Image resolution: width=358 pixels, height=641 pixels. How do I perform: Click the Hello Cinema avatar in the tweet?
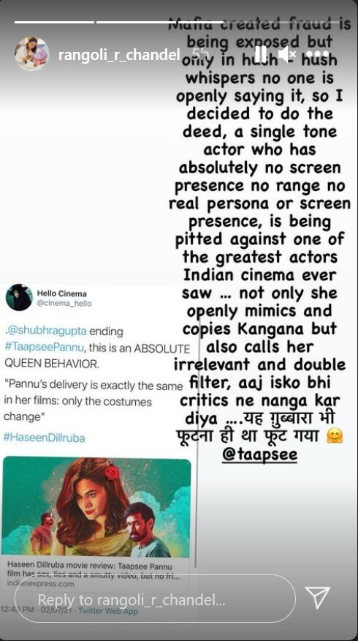coord(19,297)
